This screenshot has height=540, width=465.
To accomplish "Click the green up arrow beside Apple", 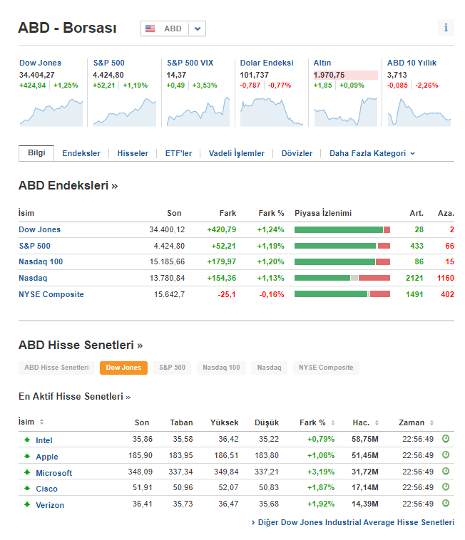I will (x=27, y=457).
